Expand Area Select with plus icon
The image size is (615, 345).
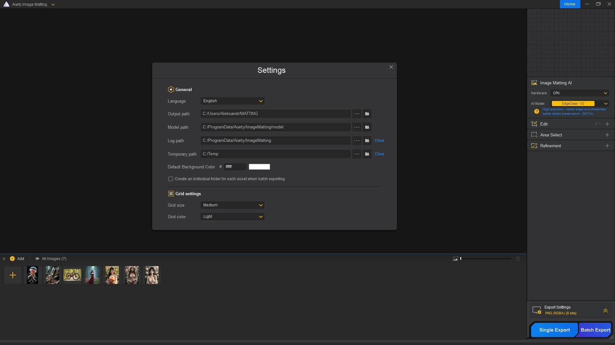pyautogui.click(x=607, y=135)
